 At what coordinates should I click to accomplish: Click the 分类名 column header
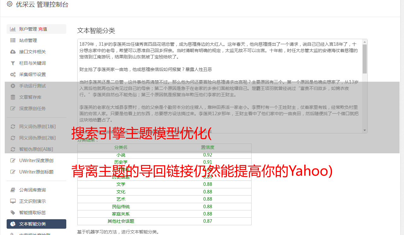click(121, 147)
